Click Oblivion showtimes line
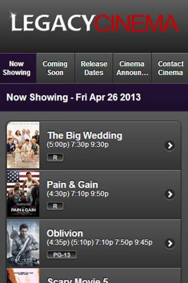Screen dimensions: 188x283 (100, 242)
